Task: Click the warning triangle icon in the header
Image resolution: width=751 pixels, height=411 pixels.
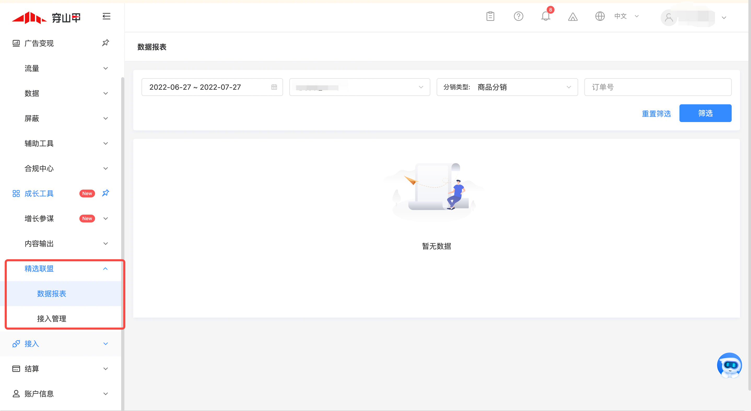Action: coord(573,17)
